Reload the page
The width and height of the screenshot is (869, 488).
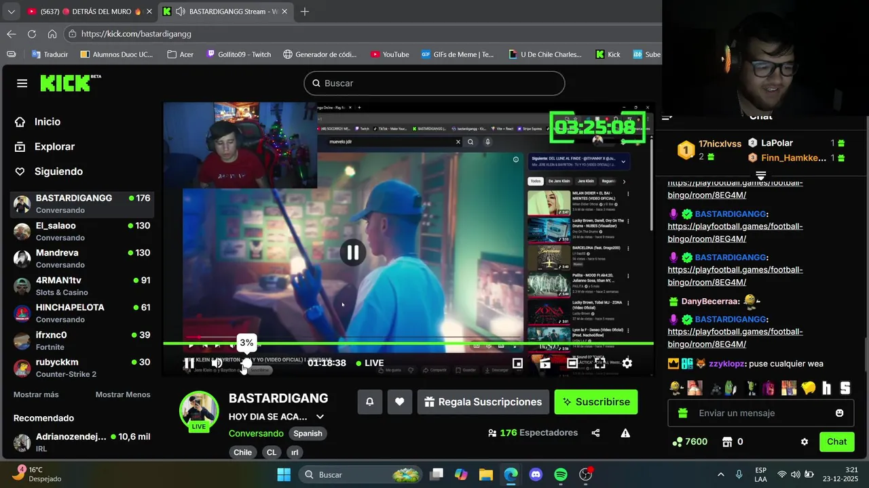click(32, 34)
